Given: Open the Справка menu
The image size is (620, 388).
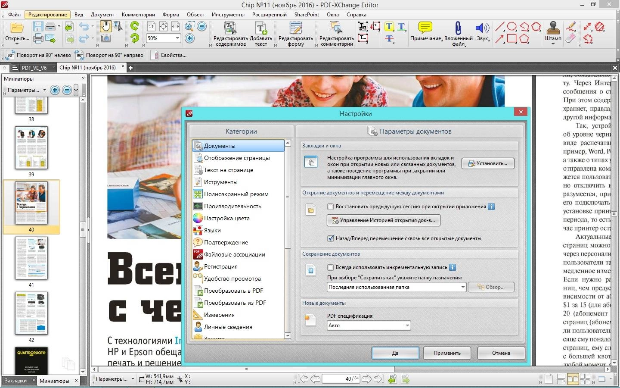Looking at the screenshot, I should pos(356,15).
